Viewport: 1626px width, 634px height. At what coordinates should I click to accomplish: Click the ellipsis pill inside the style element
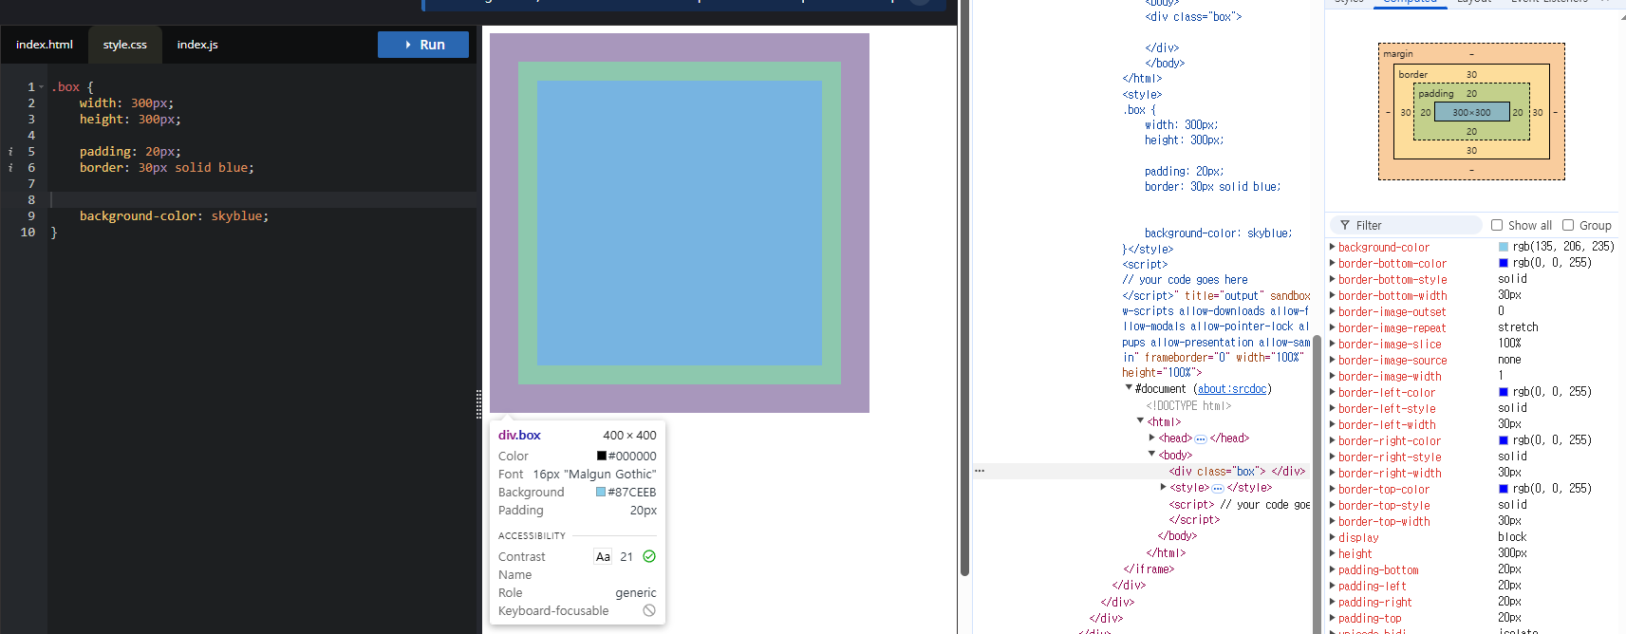(x=1218, y=488)
